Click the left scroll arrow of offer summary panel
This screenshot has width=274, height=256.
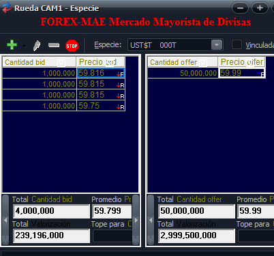151,220
